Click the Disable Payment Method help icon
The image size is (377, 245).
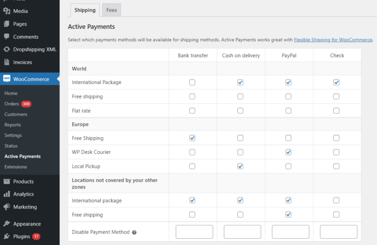point(134,232)
